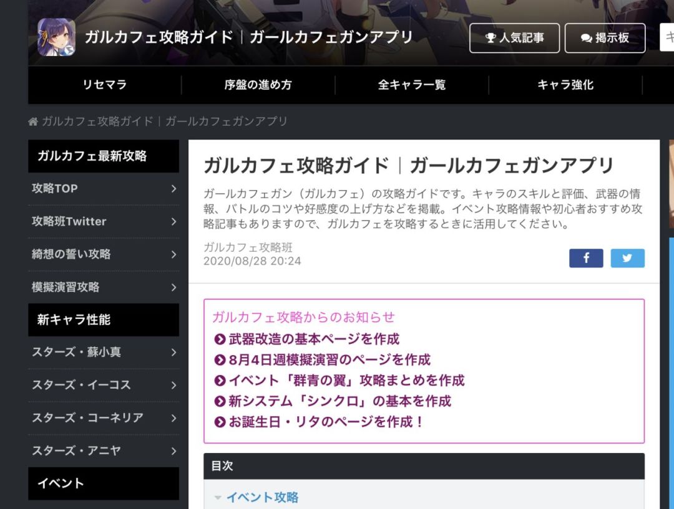Viewport: 674px width, 509px height.
Task: Expand the 攻略TOP sidebar entry
Action: 174,189
